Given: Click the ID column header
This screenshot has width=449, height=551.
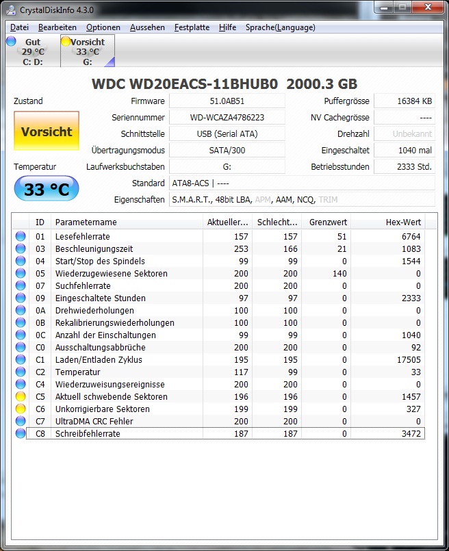Looking at the screenshot, I should tap(40, 222).
